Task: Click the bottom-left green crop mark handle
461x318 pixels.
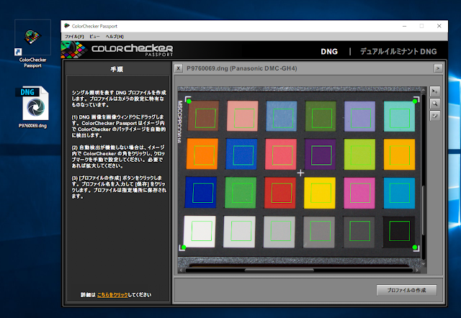Action: coord(184,247)
